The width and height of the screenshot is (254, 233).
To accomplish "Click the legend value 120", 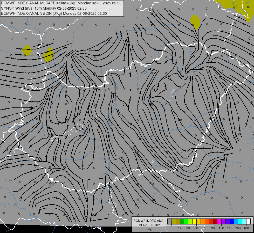I will 221,228.
